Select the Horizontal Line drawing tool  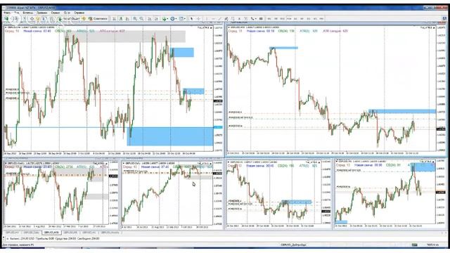(213, 19)
